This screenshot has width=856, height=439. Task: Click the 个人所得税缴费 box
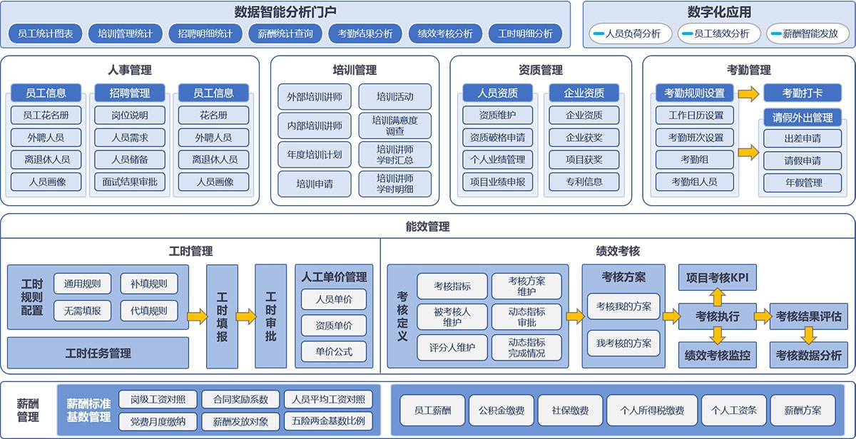point(652,410)
